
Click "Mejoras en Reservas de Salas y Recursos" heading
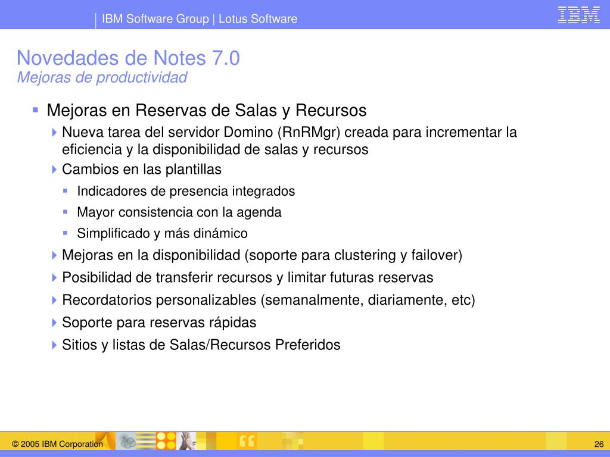tap(207, 110)
